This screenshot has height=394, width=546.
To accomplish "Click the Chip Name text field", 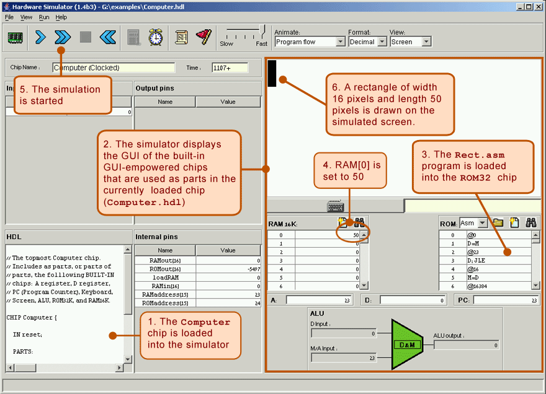I will (114, 68).
